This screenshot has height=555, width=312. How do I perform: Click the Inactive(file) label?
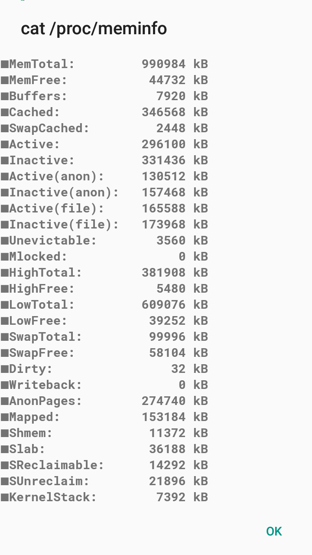click(64, 225)
